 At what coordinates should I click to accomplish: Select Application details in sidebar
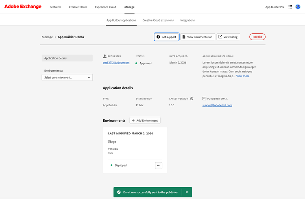pos(67,58)
